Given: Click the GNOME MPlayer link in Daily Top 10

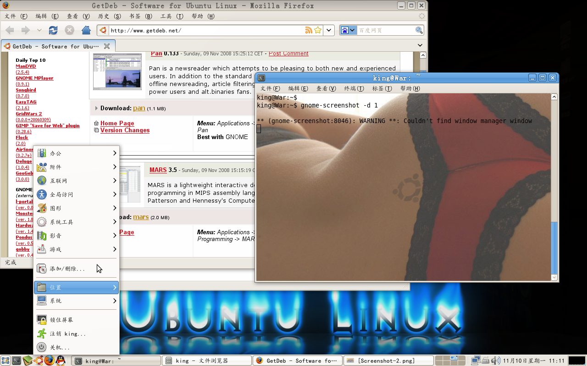Looking at the screenshot, I should click(34, 78).
